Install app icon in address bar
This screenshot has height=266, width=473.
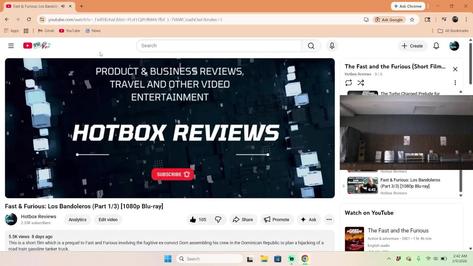pos(366,20)
